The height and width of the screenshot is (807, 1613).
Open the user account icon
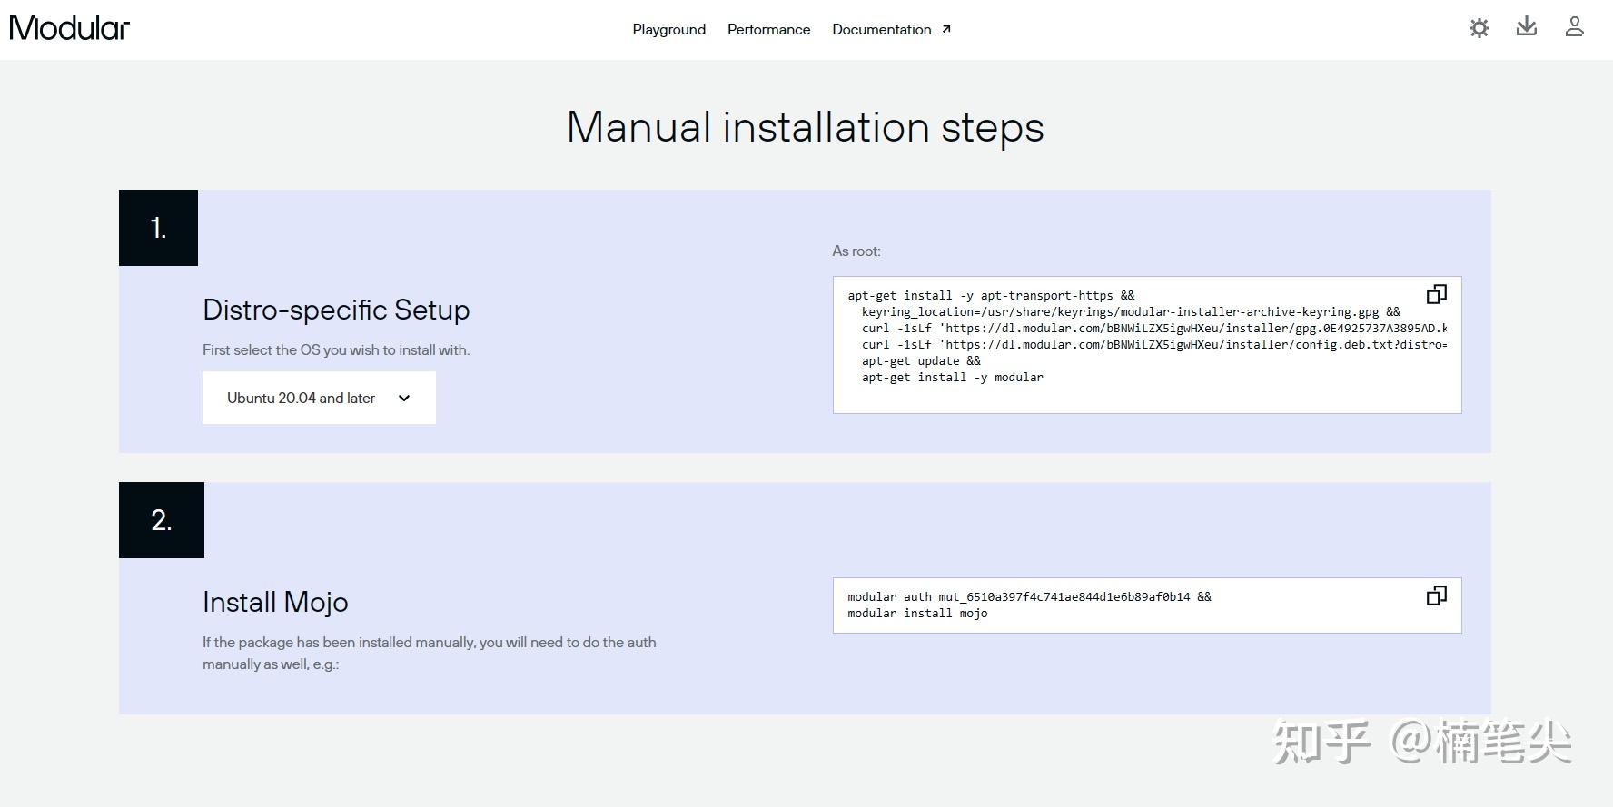click(1574, 27)
